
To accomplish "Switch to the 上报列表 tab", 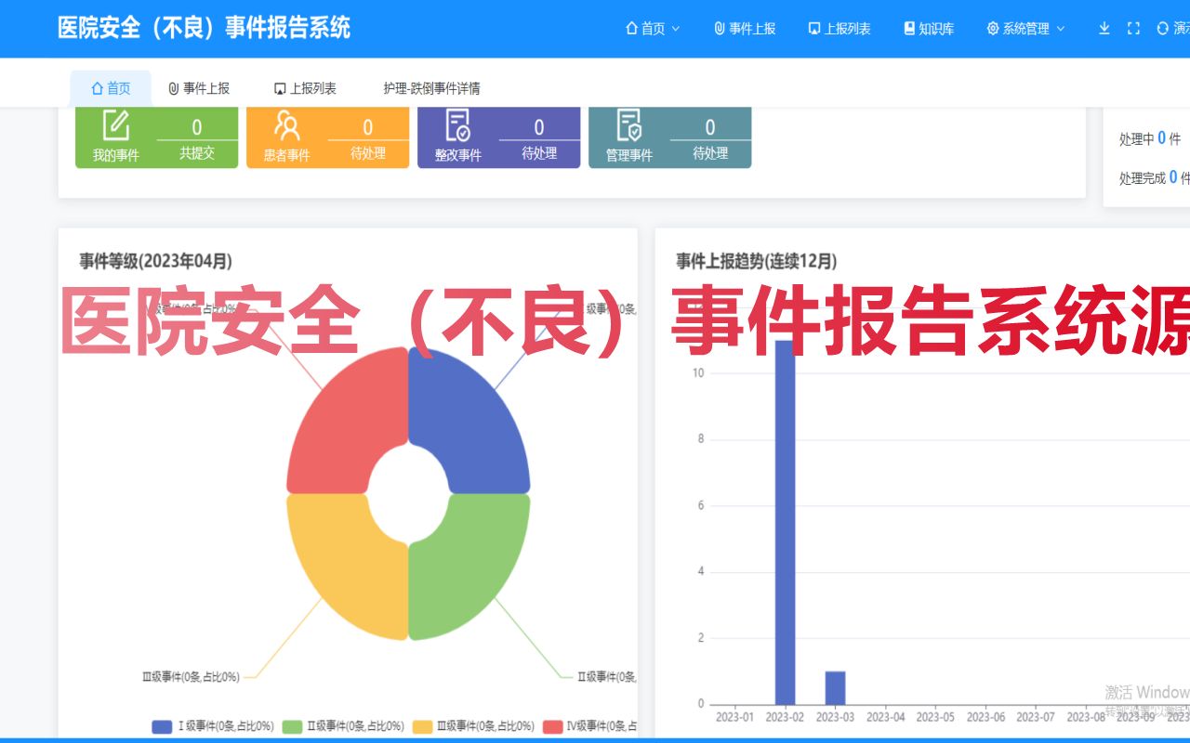I will (x=307, y=87).
